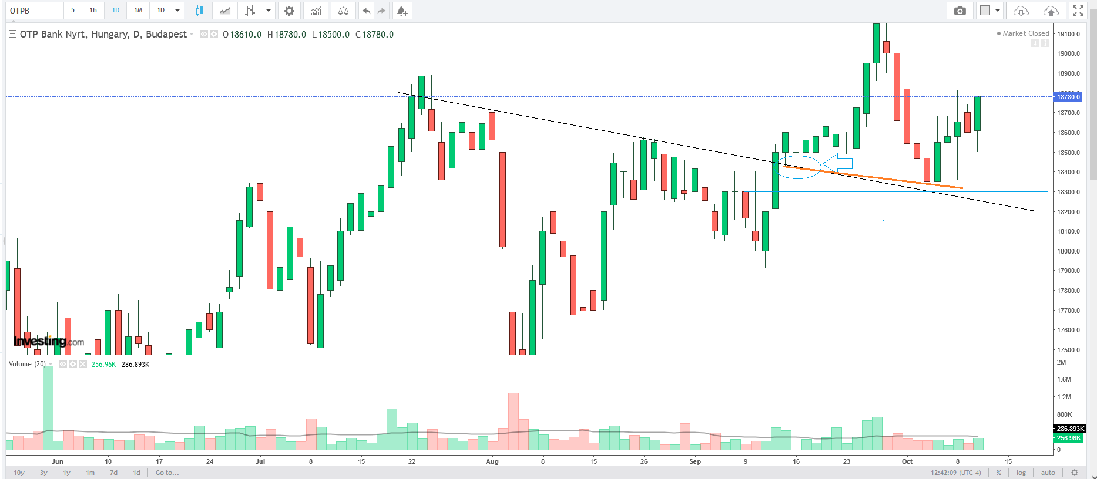
Task: Take a chart snapshot with the camera
Action: pos(960,11)
